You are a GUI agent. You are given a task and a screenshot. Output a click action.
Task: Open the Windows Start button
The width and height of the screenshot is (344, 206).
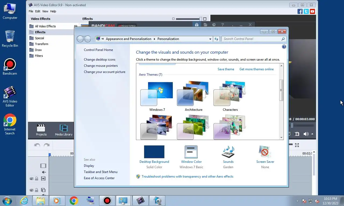click(x=7, y=201)
